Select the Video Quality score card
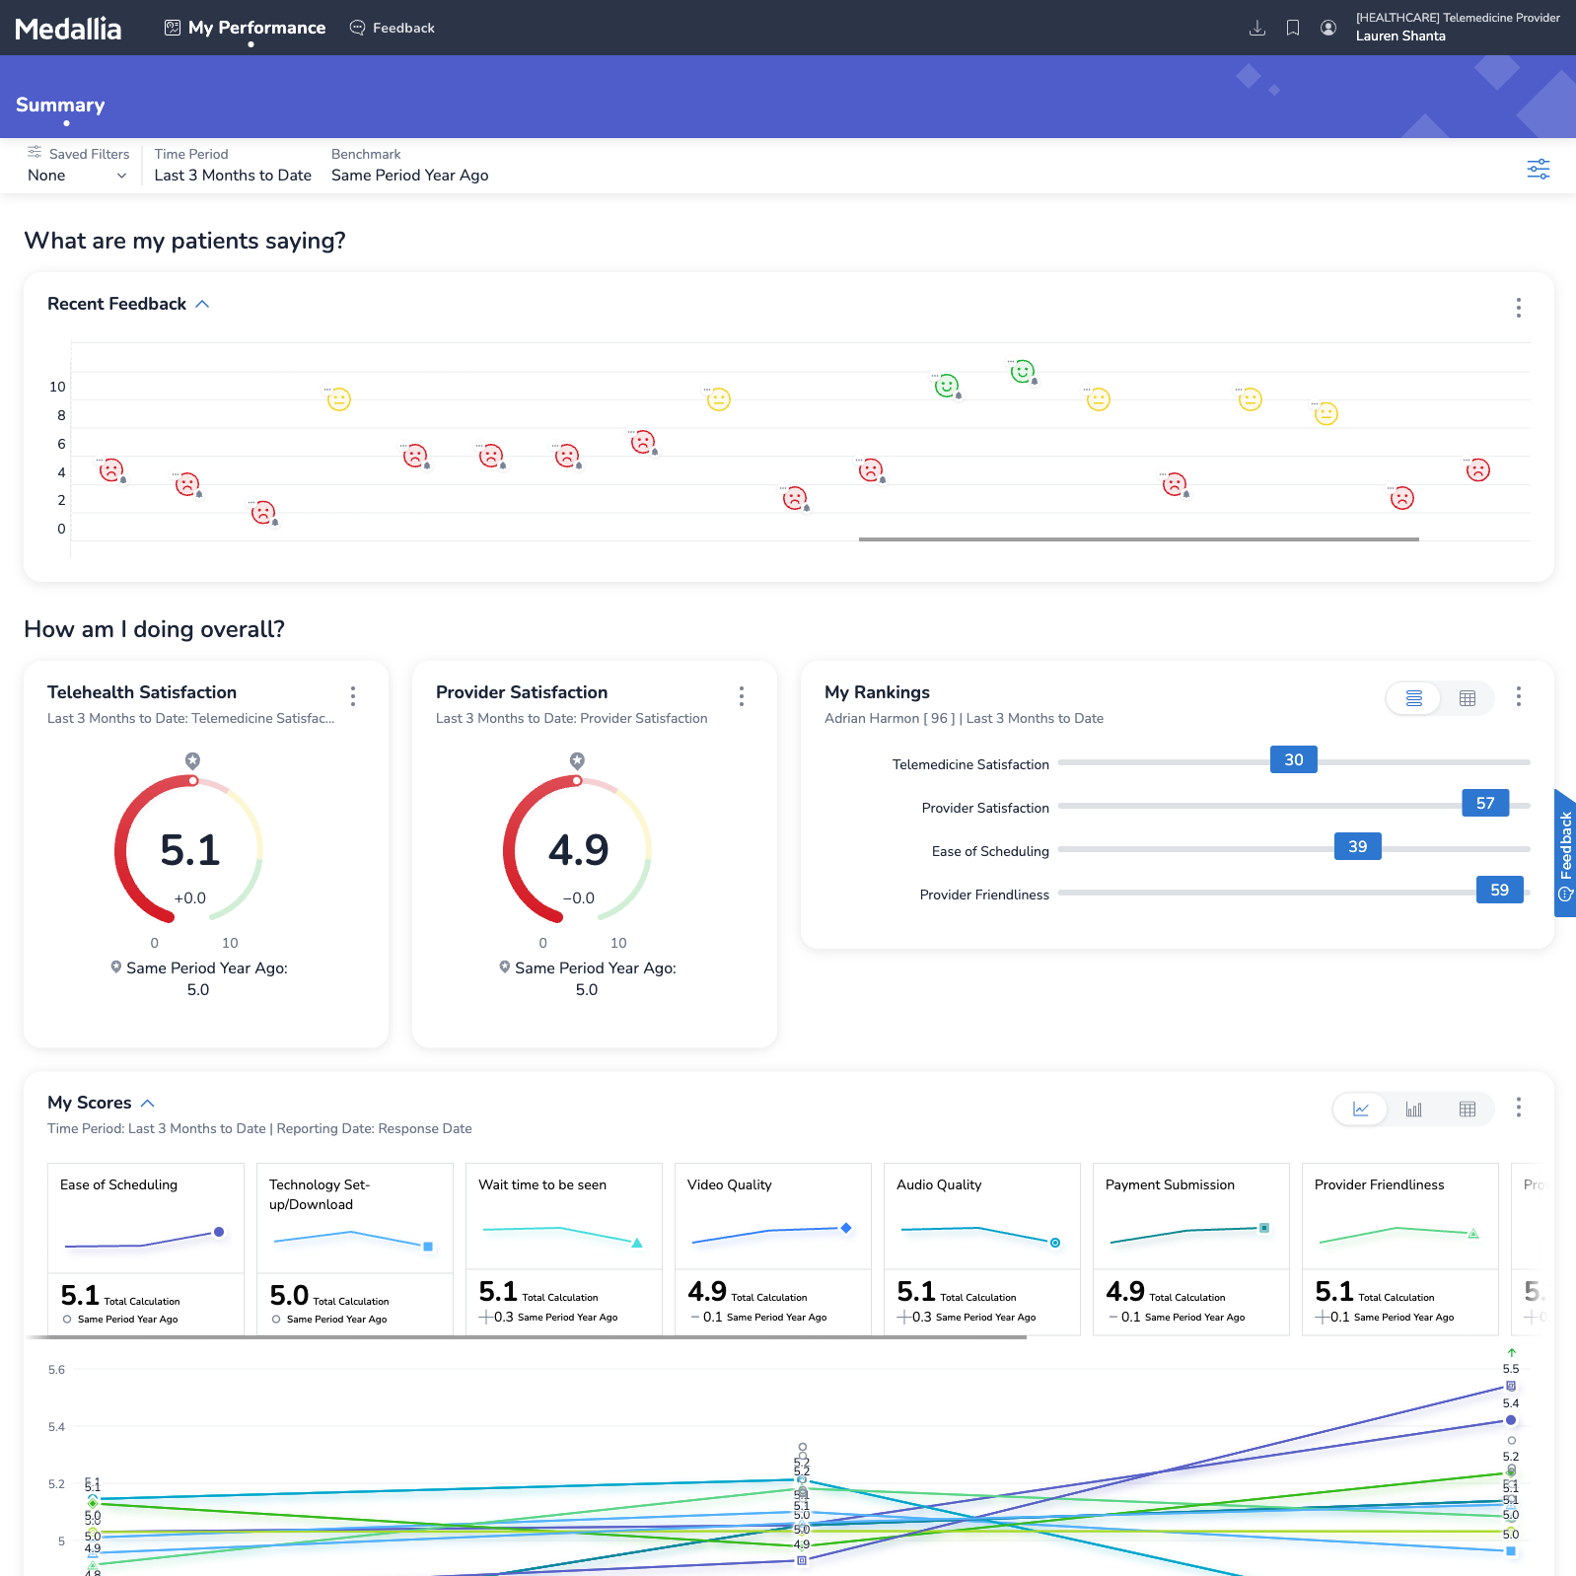The width and height of the screenshot is (1576, 1576). tap(772, 1248)
